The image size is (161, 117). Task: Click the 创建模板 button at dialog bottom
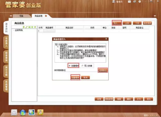click(x=75, y=77)
